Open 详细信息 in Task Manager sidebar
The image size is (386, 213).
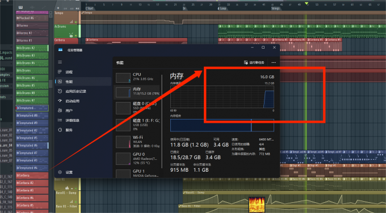83,121
